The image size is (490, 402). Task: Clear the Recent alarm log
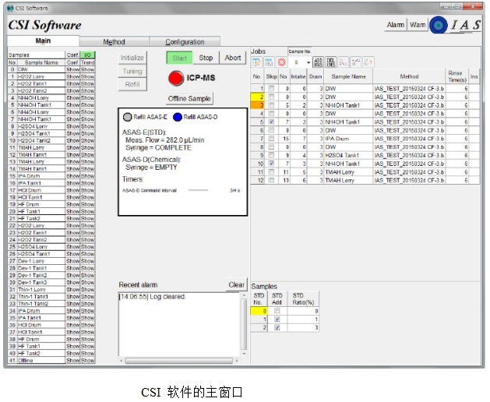pyautogui.click(x=237, y=285)
